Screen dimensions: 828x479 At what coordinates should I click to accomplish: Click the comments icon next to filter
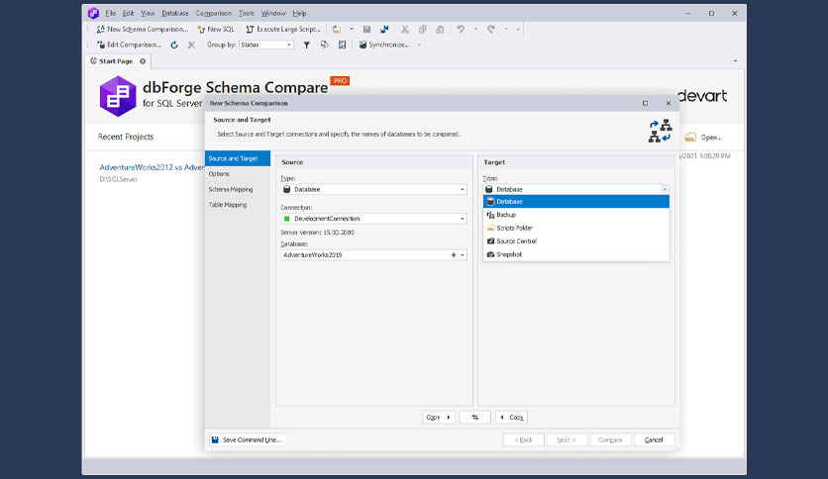[x=324, y=45]
